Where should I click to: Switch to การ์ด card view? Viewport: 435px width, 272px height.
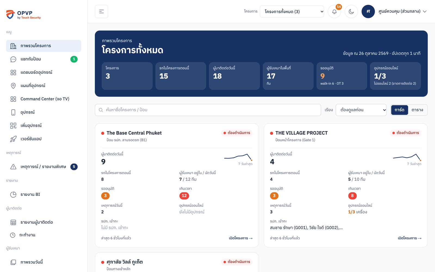[x=399, y=110]
